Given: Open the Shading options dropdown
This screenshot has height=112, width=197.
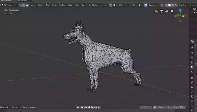Looking at the screenshot, I should click(x=184, y=5).
